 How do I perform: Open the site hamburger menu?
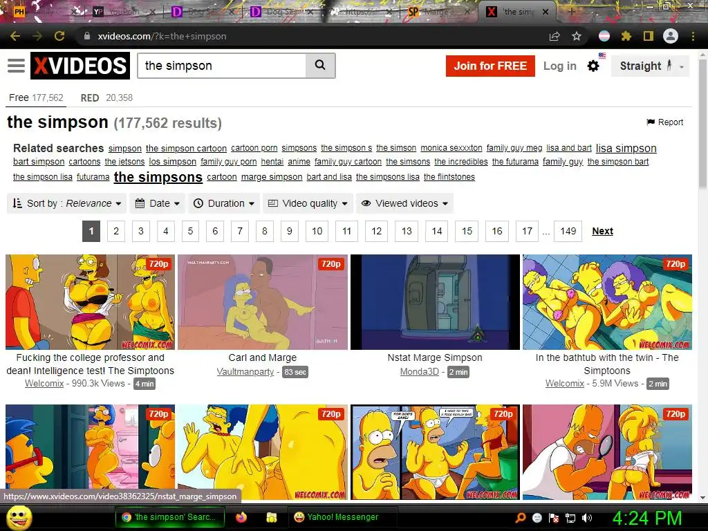[17, 66]
